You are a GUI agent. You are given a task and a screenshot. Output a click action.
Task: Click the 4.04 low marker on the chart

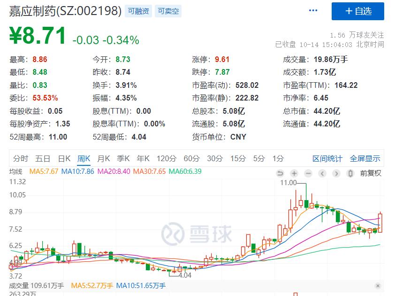point(185,275)
